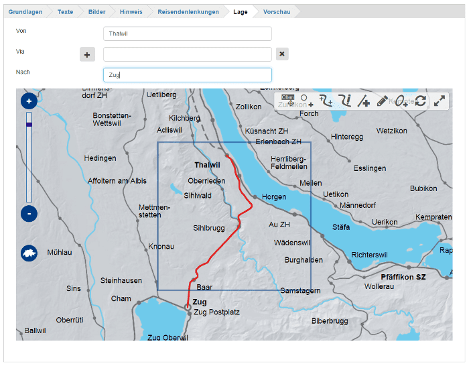
Task: Open the Grundlagen tab
Action: pyautogui.click(x=25, y=12)
